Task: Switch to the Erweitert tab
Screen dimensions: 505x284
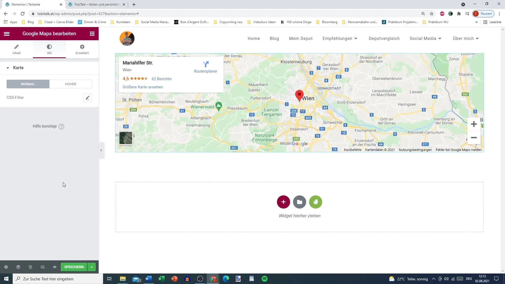Action: click(82, 49)
